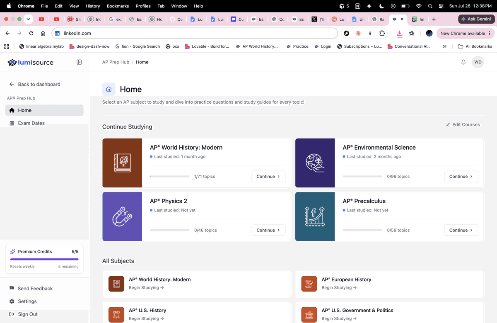Continue AP Physics 2
497x323 pixels.
[x=268, y=230]
